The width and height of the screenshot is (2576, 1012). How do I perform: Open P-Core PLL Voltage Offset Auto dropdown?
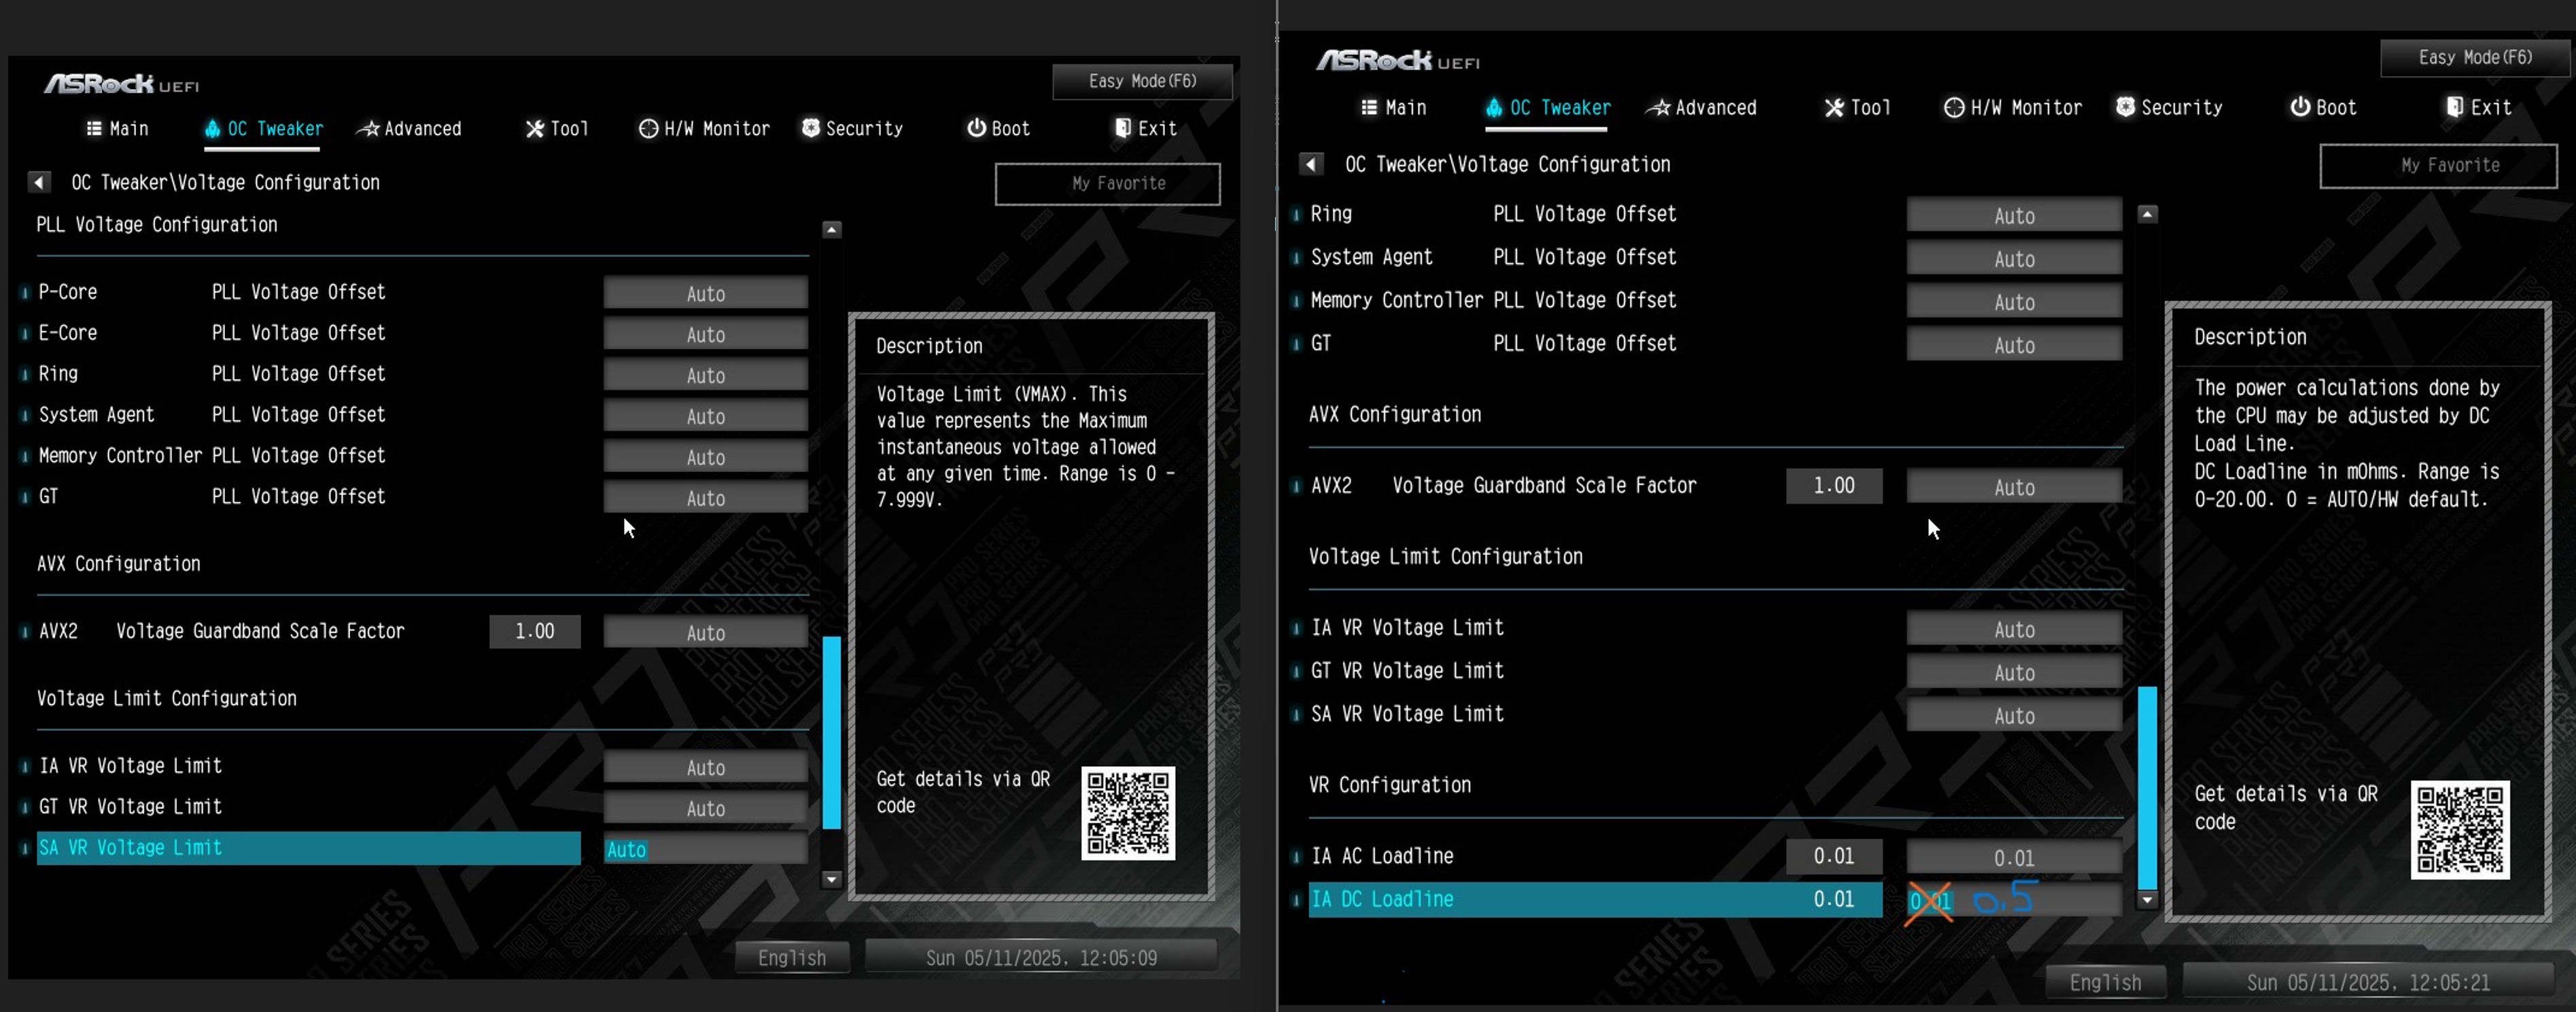(705, 293)
